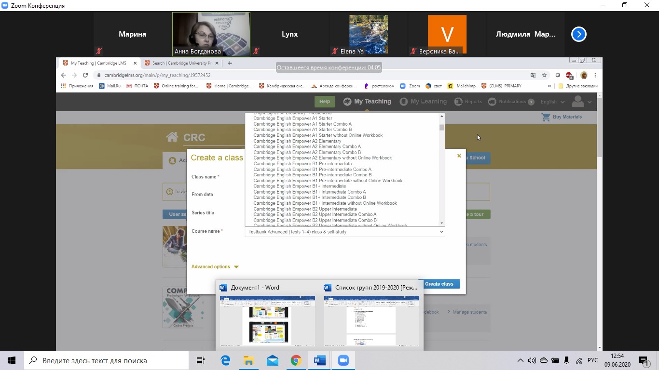Select Cambridge English Empower B2 Upper Intermediate

coord(305,209)
